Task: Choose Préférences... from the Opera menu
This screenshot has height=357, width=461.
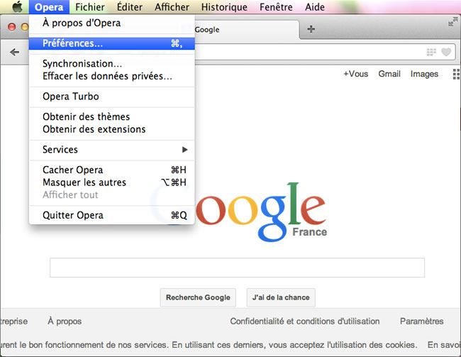Action: coord(112,43)
